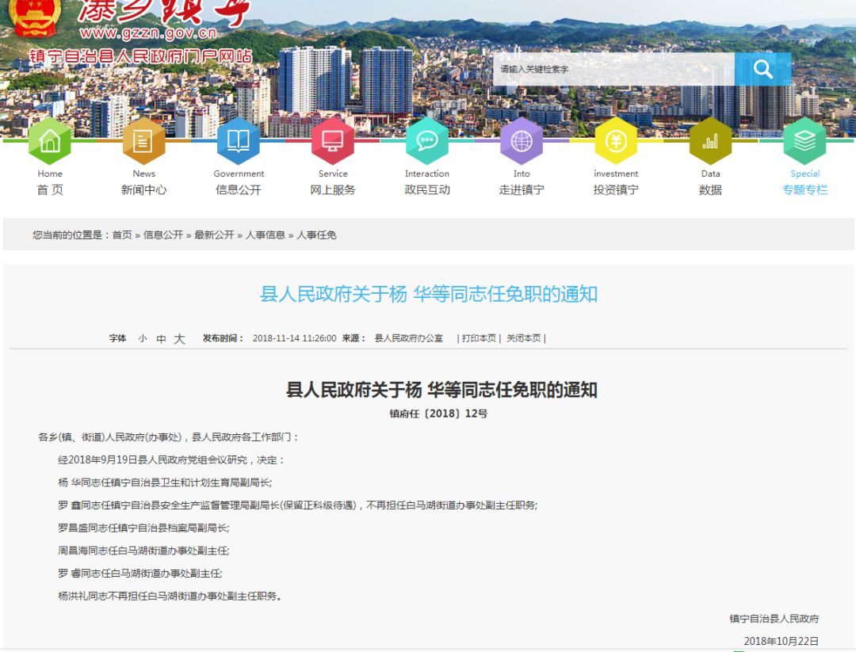Screen dimensions: 856x652
Task: Select the blue Government book icon
Action: (x=238, y=141)
